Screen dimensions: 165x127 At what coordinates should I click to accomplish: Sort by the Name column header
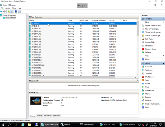[48, 20]
